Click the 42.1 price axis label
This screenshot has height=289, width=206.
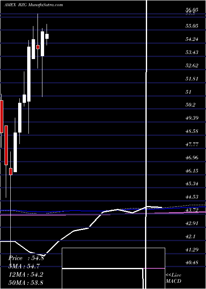point(190,237)
